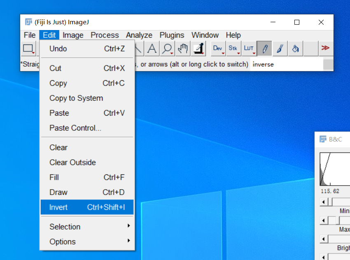Viewport: 350px width, 260px height.
Task: Close the open Edit menu
Action: coord(49,35)
